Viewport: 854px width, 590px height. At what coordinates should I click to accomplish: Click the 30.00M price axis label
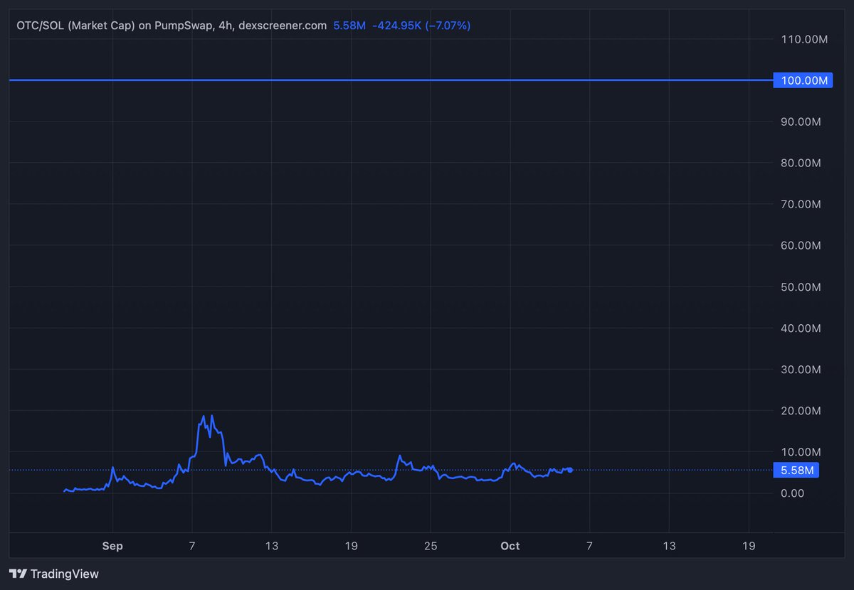pyautogui.click(x=801, y=369)
